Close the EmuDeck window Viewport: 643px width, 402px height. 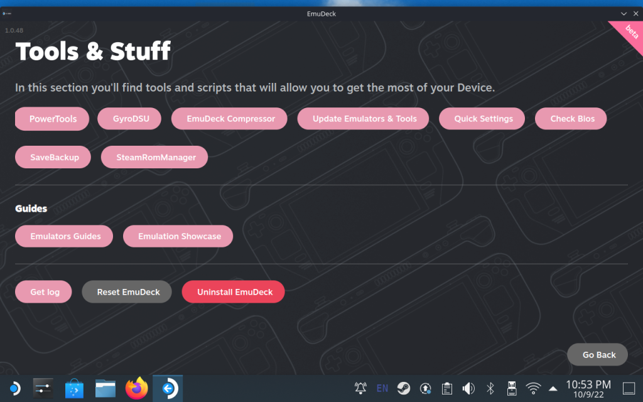[x=635, y=14]
